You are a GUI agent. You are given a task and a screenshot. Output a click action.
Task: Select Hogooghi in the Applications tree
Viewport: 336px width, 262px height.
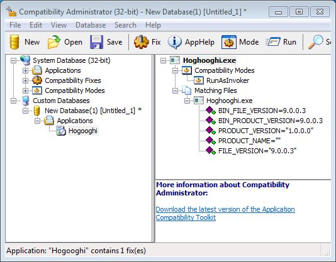point(83,131)
